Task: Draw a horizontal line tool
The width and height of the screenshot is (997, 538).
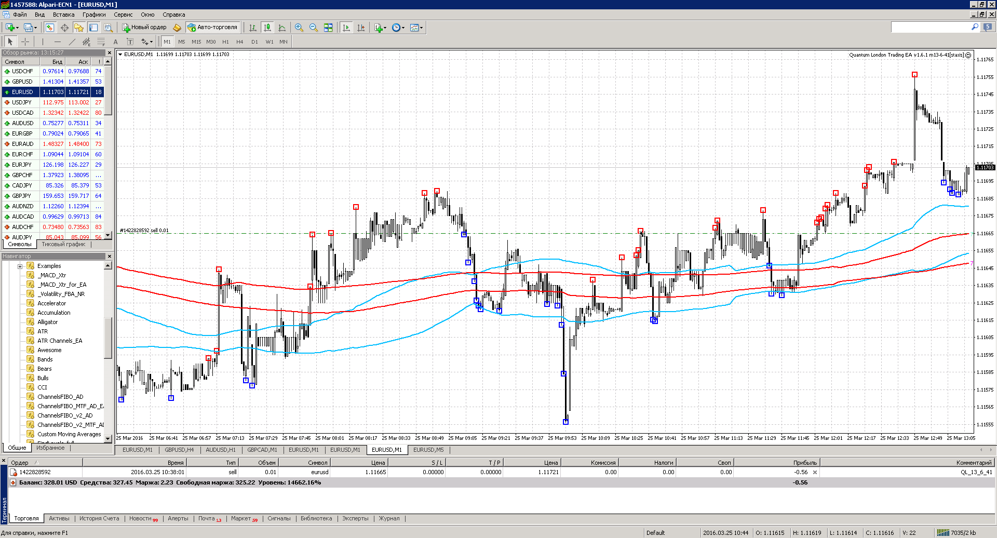Action: (x=57, y=42)
